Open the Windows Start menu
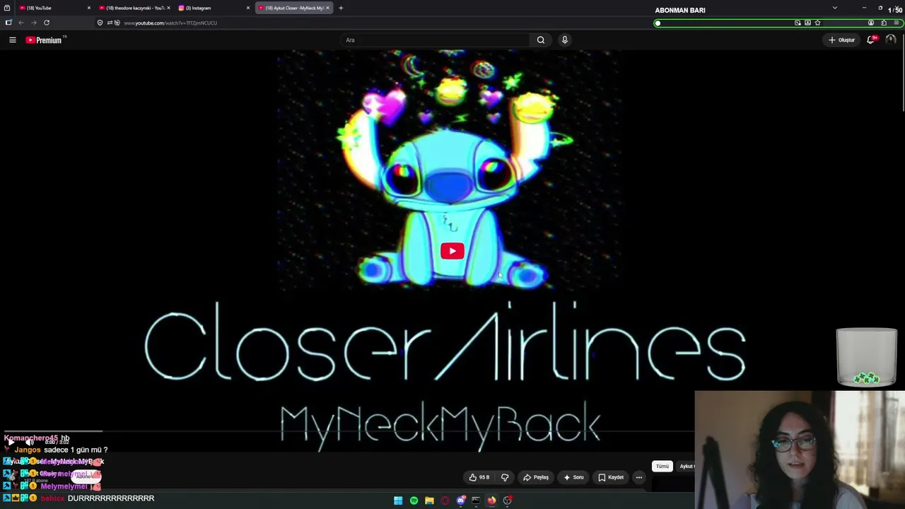Viewport: 905px width, 509px height. coord(398,501)
